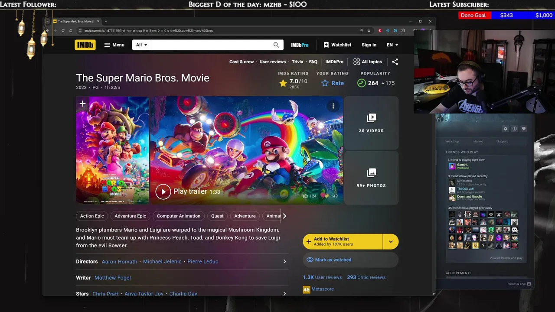Select the Adventure genre chip
The height and width of the screenshot is (312, 555).
tap(245, 216)
